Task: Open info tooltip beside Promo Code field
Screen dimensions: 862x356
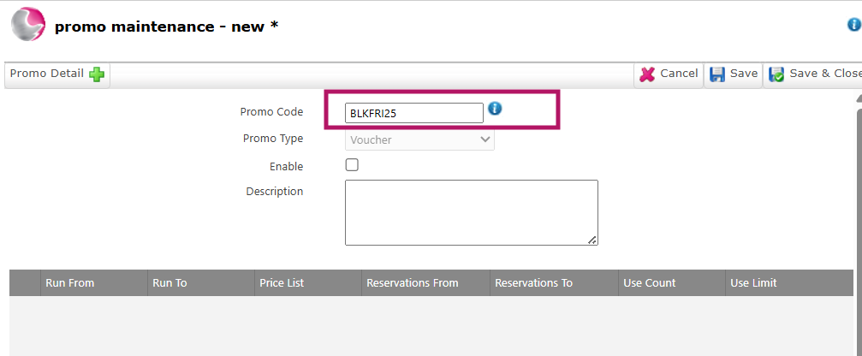Action: 495,108
